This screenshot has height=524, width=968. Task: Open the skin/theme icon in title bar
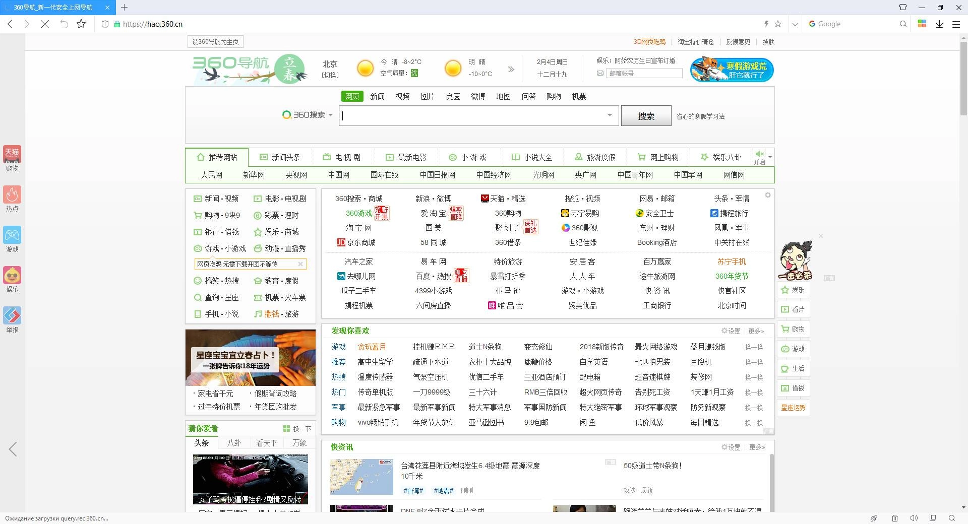tap(903, 7)
